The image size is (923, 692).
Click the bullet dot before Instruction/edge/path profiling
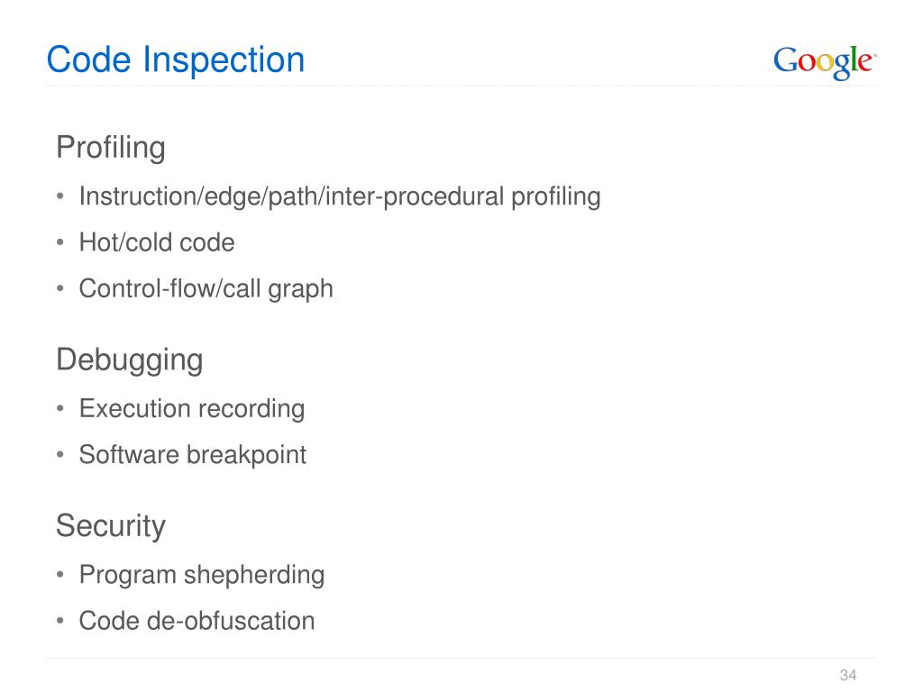point(60,196)
